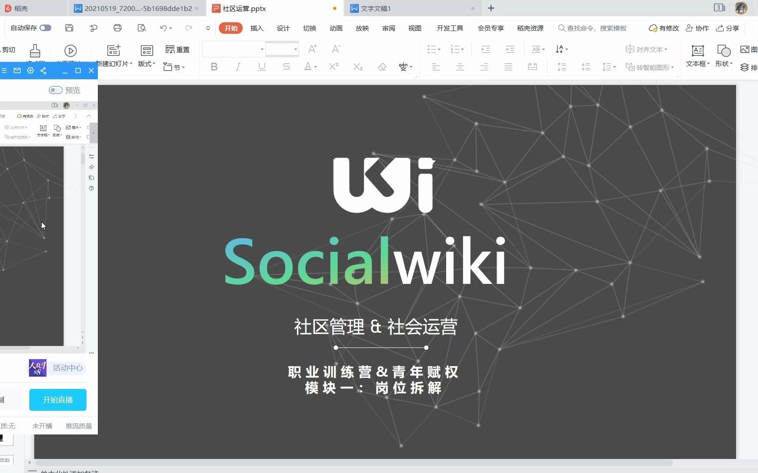Open the line spacing dropdown

[609, 67]
